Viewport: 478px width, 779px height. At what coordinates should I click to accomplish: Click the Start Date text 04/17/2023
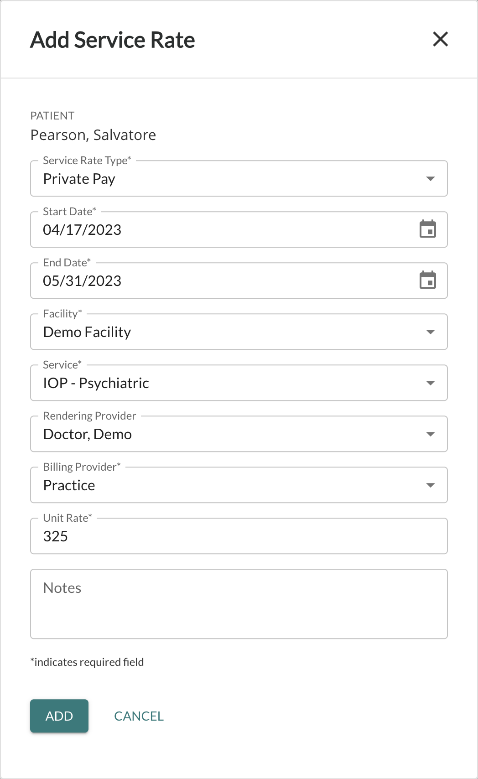[x=83, y=230]
